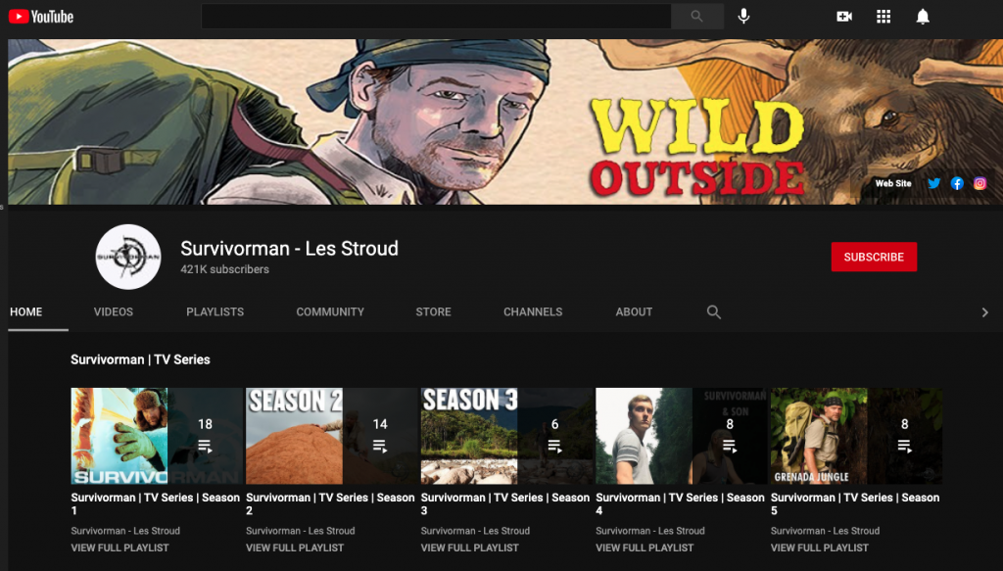
Task: Open the Season 2 playlist thumbnail
Action: [x=331, y=436]
